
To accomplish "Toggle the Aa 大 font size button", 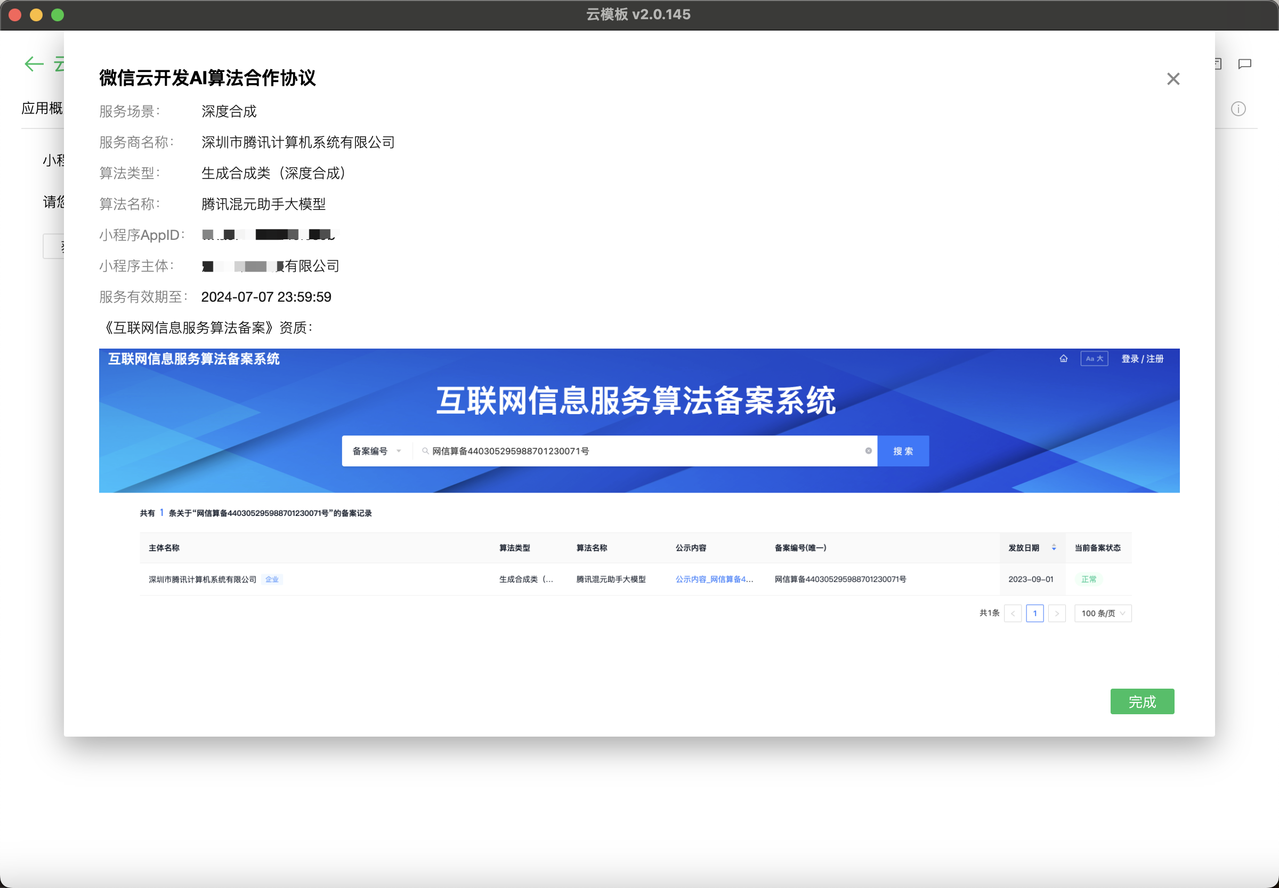I will 1094,359.
